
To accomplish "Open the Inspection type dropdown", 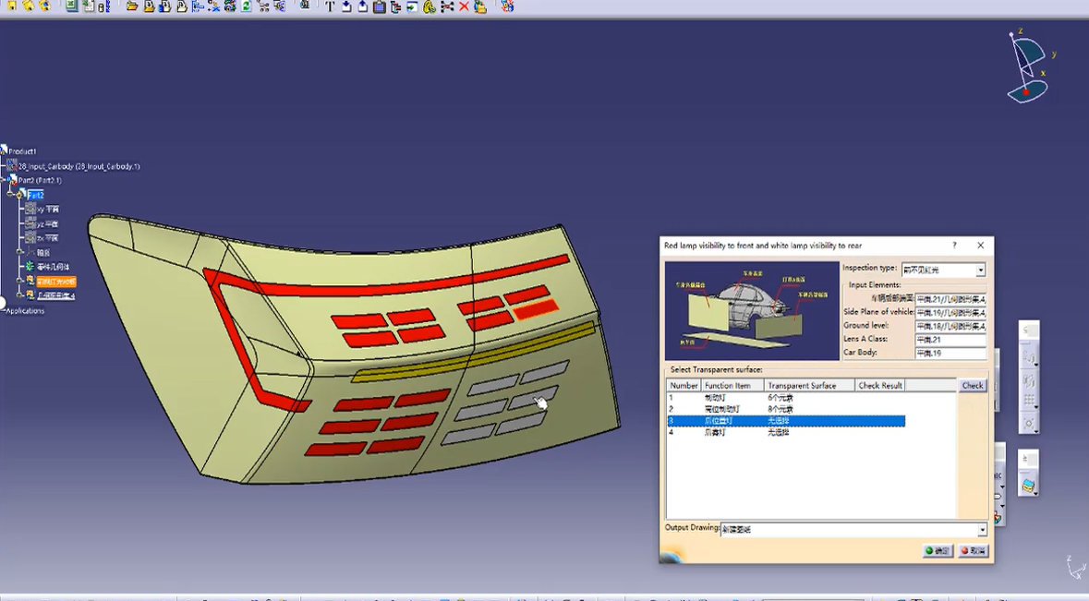I will point(980,270).
